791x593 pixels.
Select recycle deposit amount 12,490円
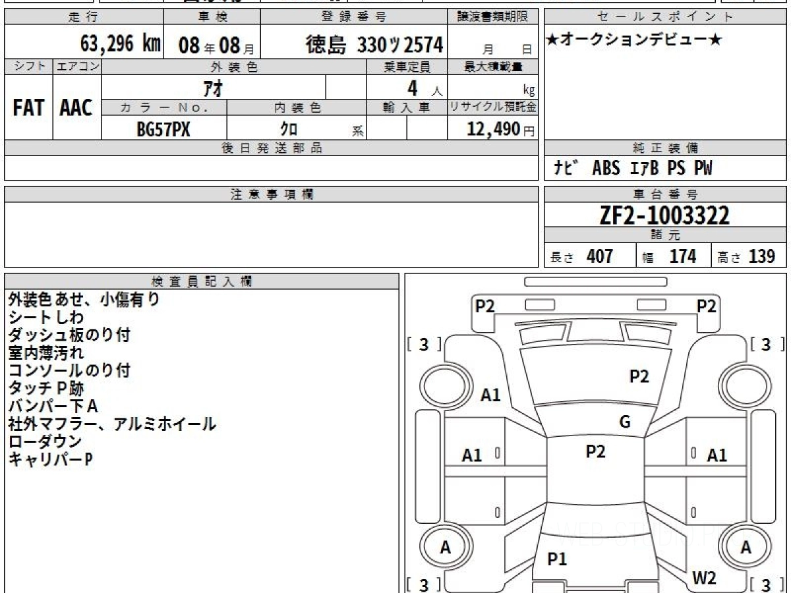click(x=501, y=129)
